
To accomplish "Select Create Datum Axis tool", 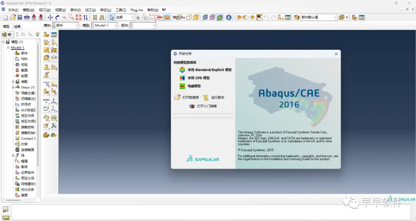I will click(54, 101).
